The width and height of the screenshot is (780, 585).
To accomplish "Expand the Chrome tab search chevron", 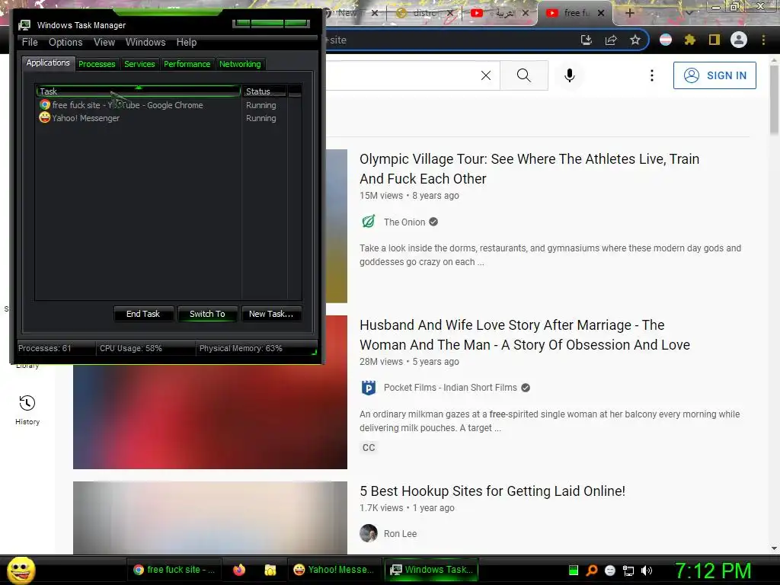I will pyautogui.click(x=689, y=13).
